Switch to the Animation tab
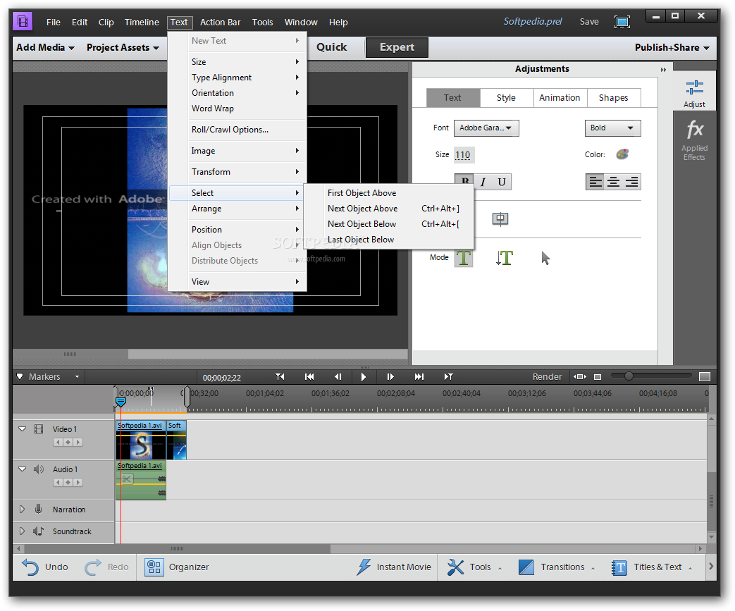The image size is (735, 611). pyautogui.click(x=560, y=97)
